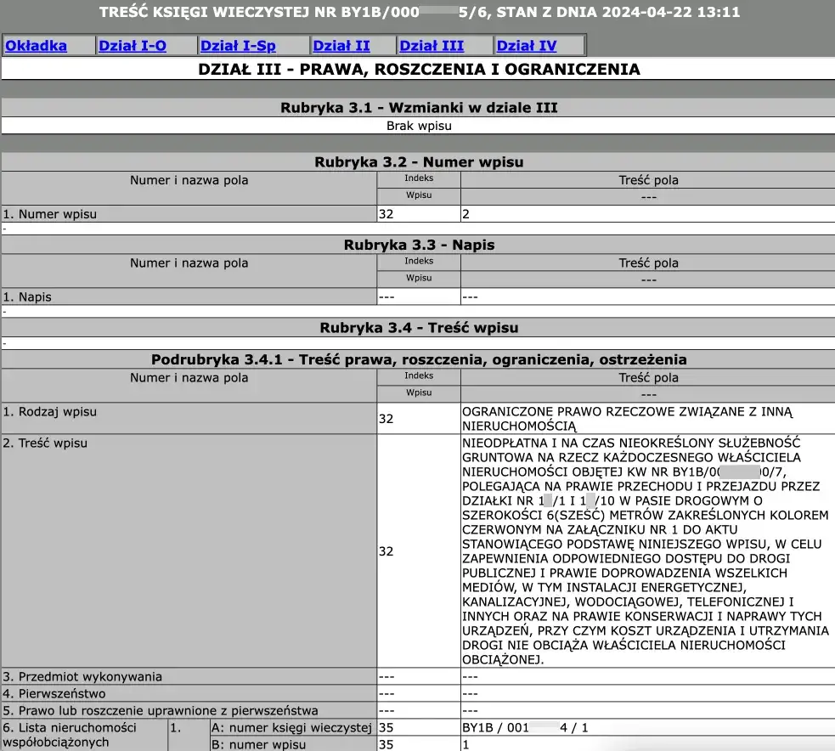835x751 pixels.
Task: Click the 'Brak wpisu' row
Action: click(x=419, y=126)
